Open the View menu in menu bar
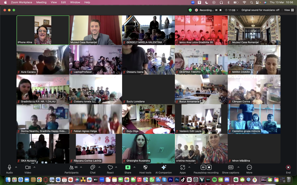Screen dimensions: 297x185 pos(54,2)
